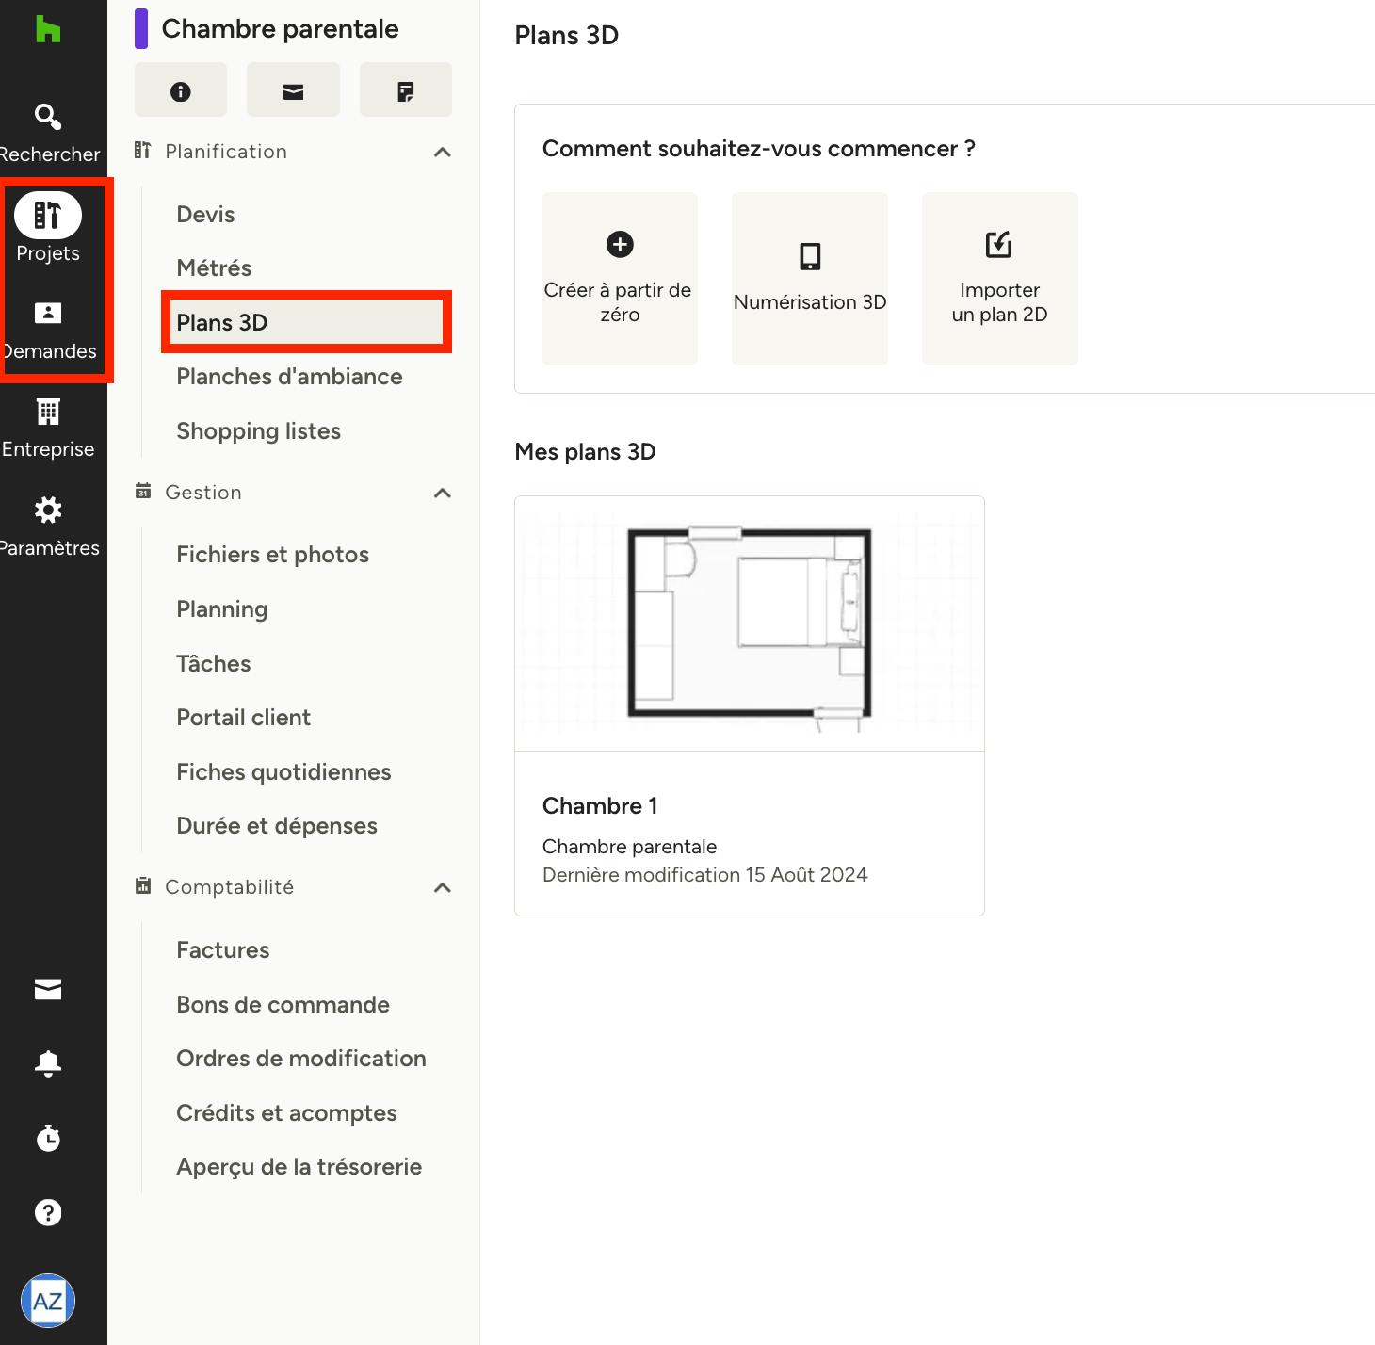This screenshot has height=1345, width=1375.
Task: Collapse the Gestion section chevron
Action: (x=443, y=493)
